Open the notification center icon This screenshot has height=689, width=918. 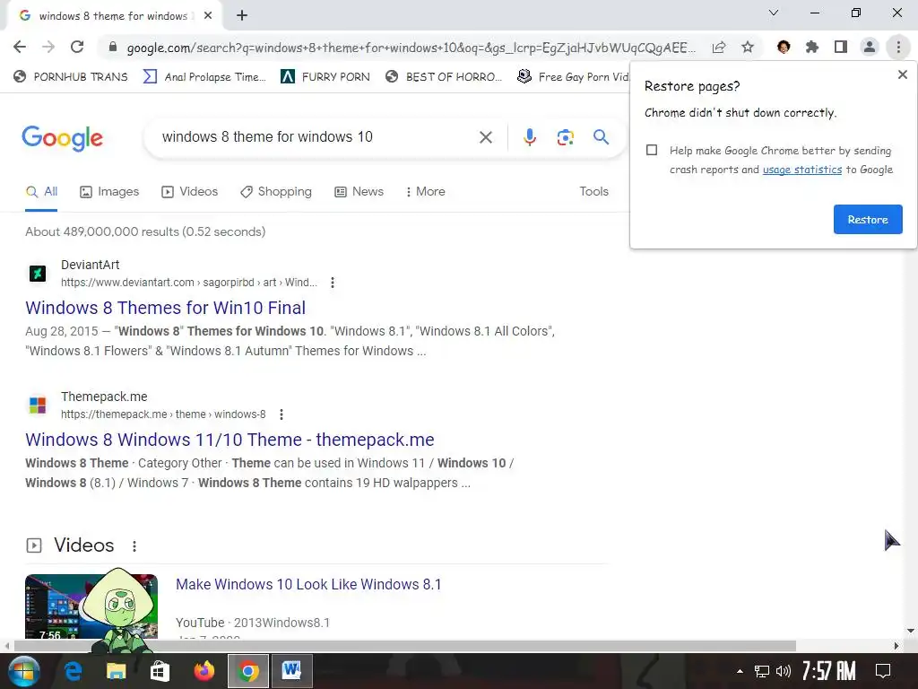click(883, 671)
